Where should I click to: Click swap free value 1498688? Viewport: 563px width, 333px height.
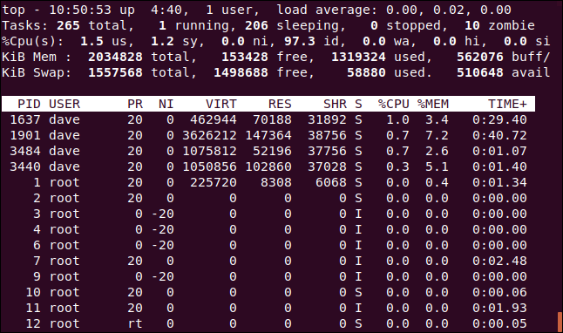pyautogui.click(x=241, y=72)
